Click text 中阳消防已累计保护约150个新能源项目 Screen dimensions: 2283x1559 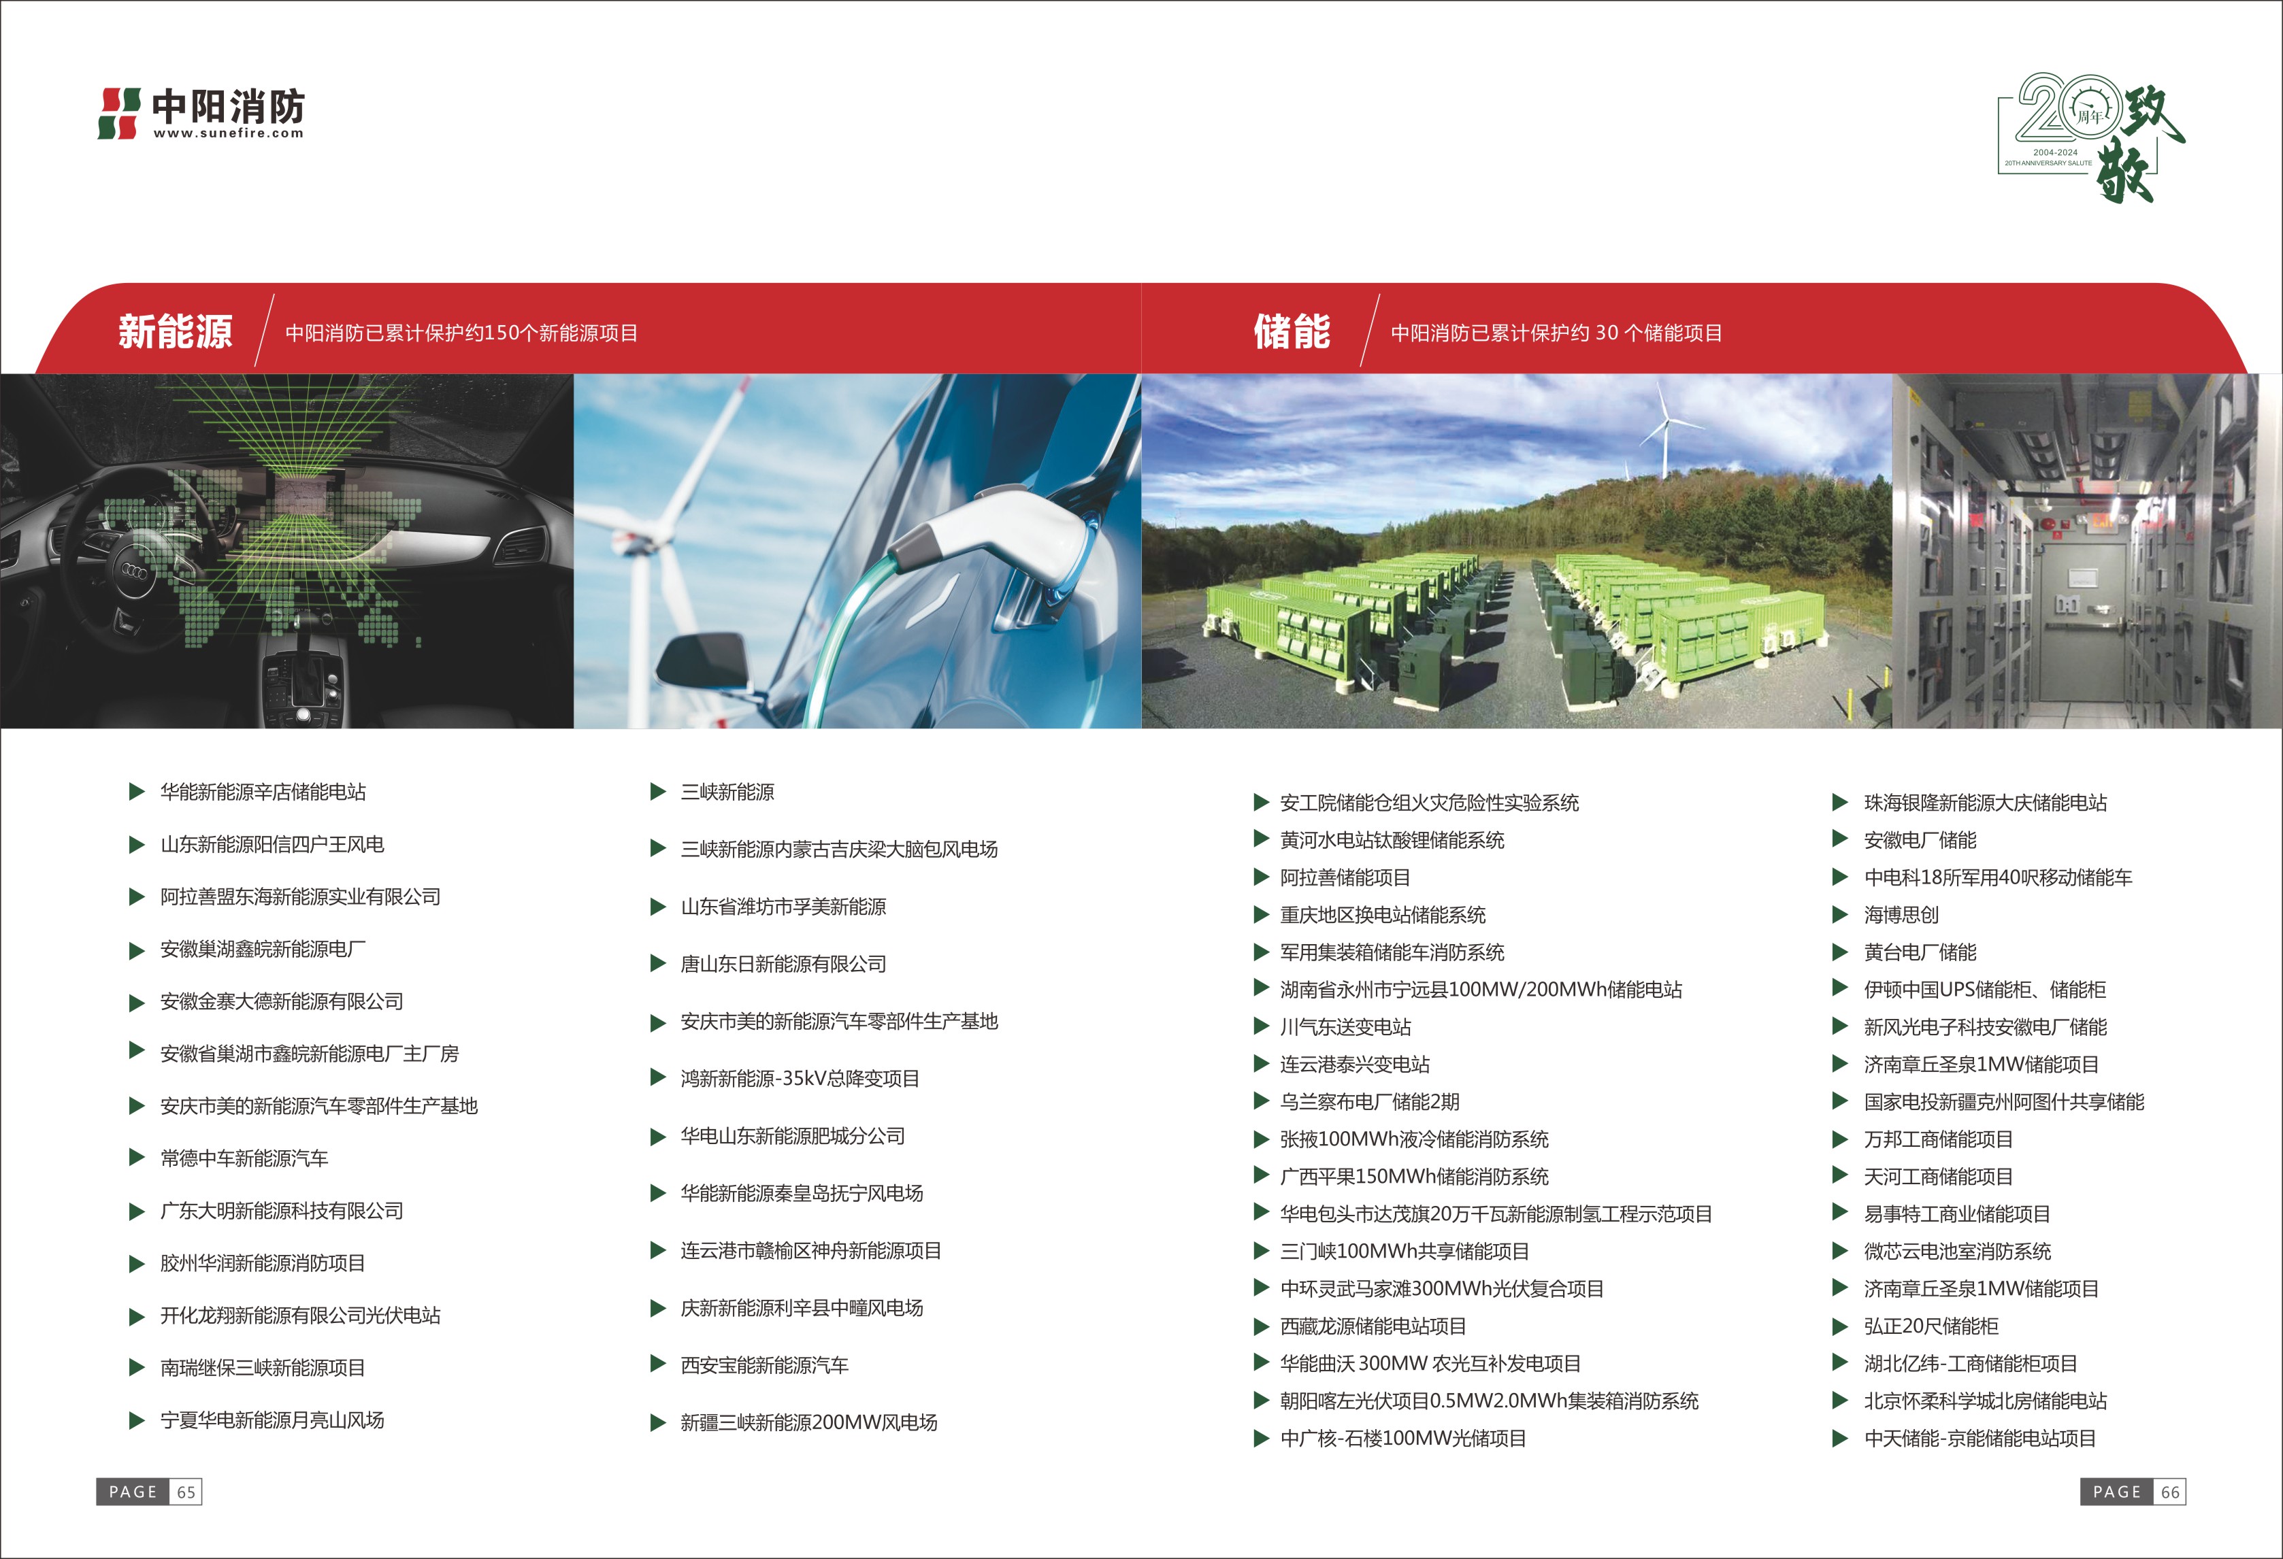tap(462, 334)
